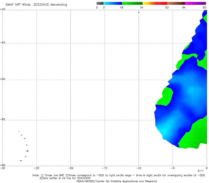Click the color bar label '64'
The image size is (209, 183).
184,7
